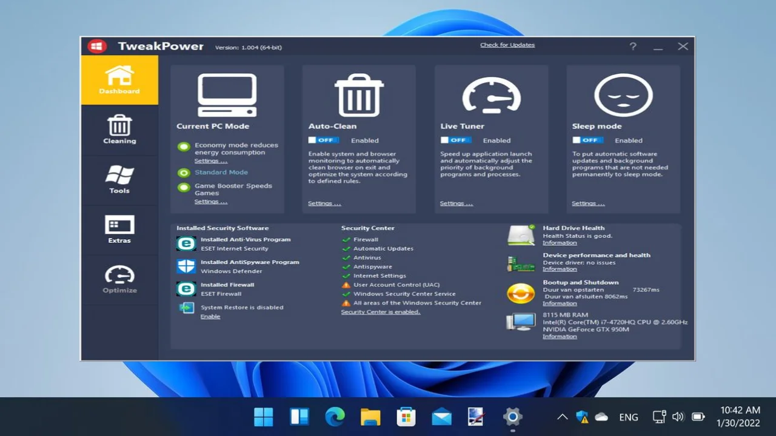Click the OneDrive cloud tray icon
This screenshot has width=776, height=436.
[x=601, y=417]
